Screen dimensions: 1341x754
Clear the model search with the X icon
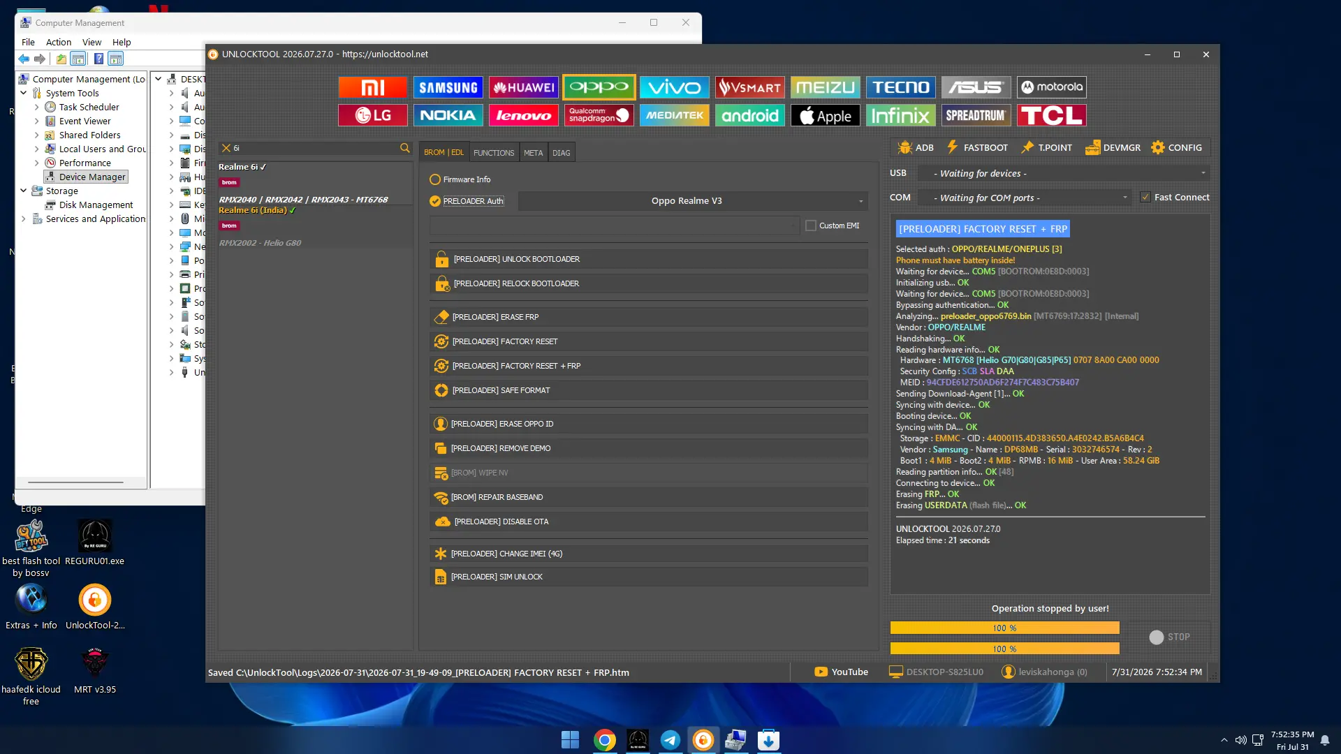[x=226, y=148]
